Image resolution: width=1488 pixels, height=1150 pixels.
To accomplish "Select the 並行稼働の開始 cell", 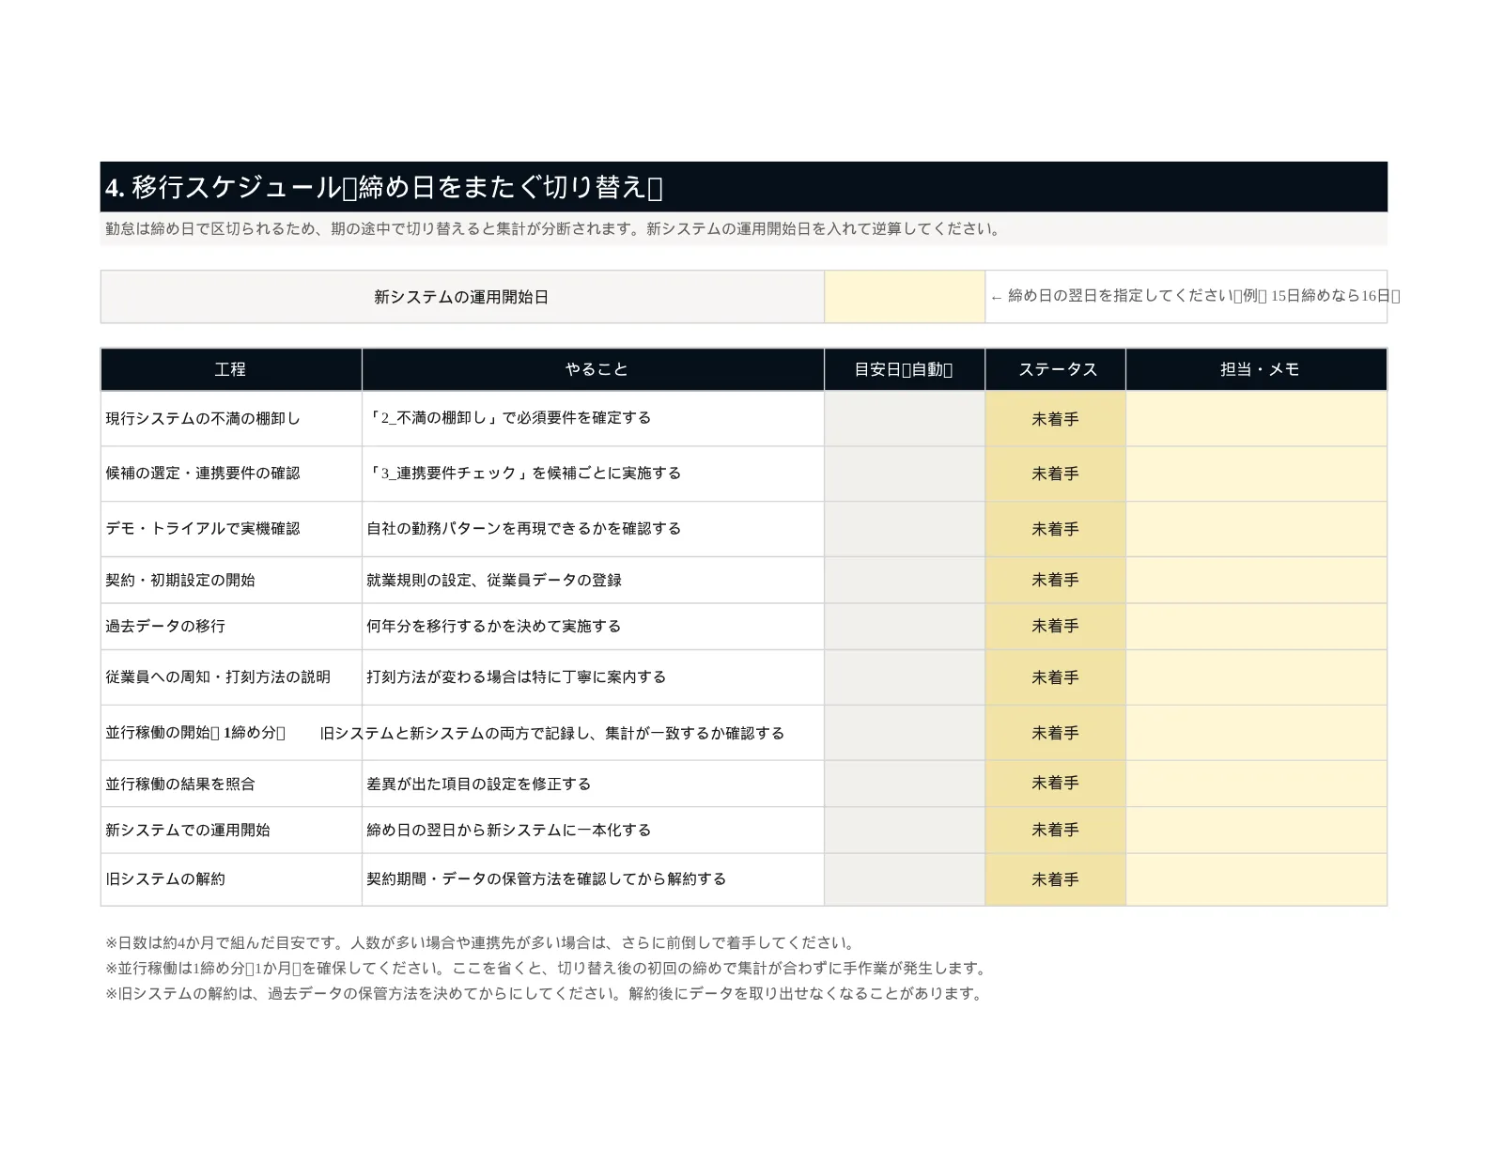I will point(231,733).
